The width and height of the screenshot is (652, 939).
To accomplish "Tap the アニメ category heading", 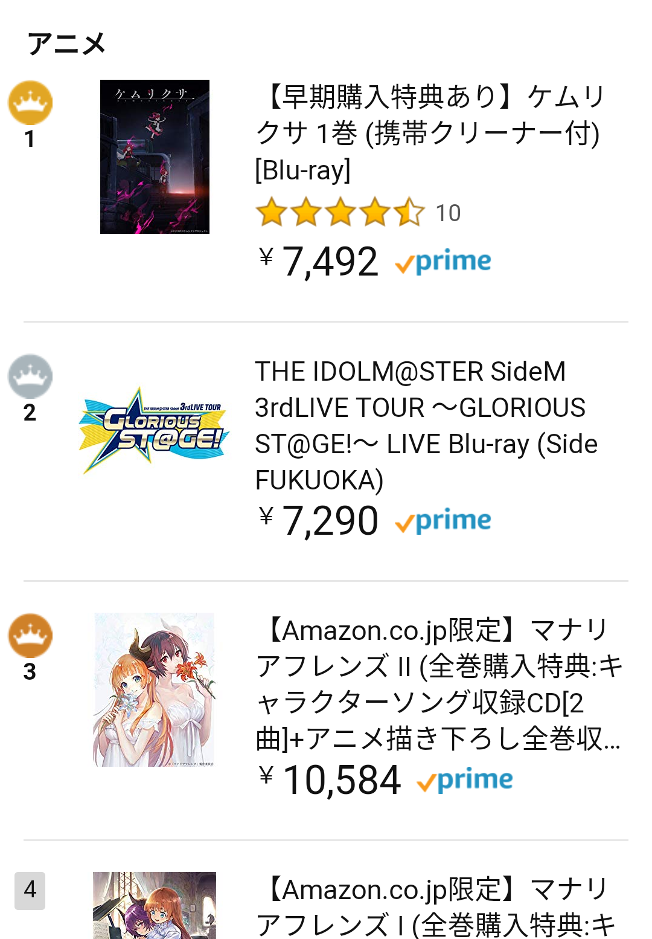I will pos(67,44).
